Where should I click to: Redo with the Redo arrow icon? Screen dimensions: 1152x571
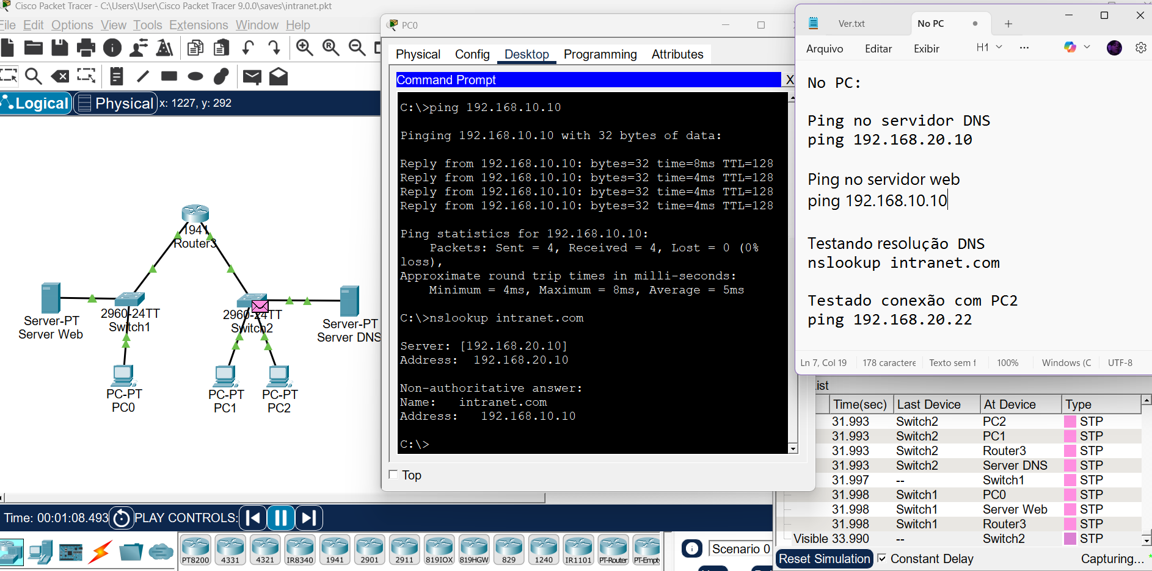click(x=274, y=48)
